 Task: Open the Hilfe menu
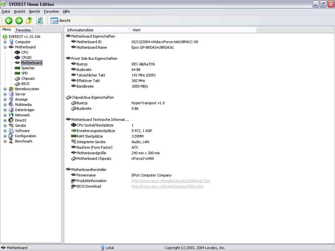pyautogui.click(x=66, y=12)
